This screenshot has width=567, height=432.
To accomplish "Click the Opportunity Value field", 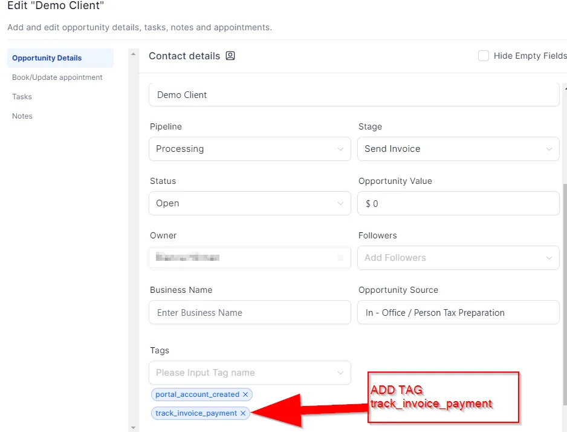I will coord(458,203).
